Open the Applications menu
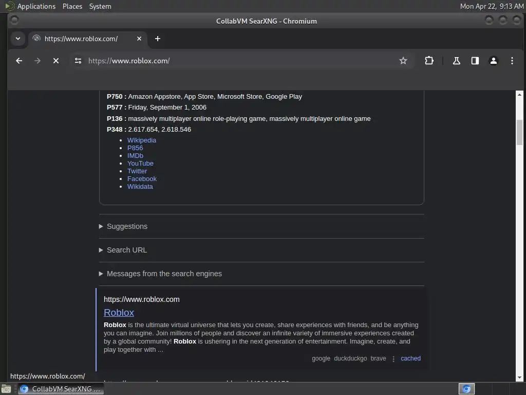 click(x=36, y=6)
